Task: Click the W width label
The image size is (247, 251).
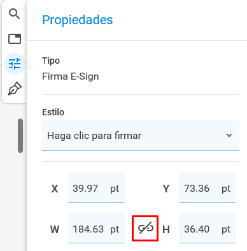Action: [55, 229]
